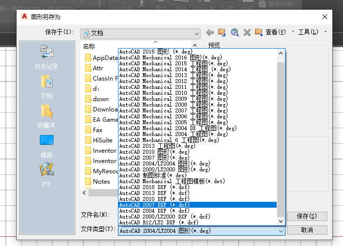Choose AutoCAD Mechanical 2014 工程图
Image resolution: width=343 pixels, height=246 pixels.
(198, 70)
